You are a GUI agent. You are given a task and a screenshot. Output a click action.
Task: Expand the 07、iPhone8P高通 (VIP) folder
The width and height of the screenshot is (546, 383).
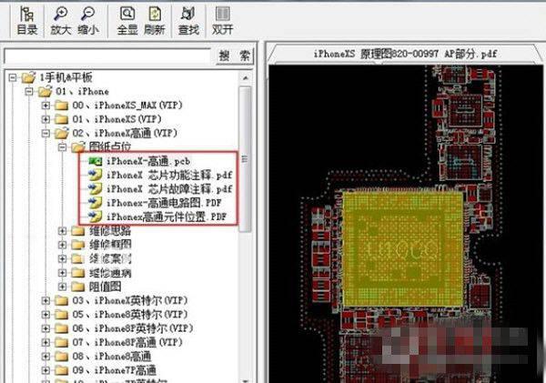[x=45, y=342]
